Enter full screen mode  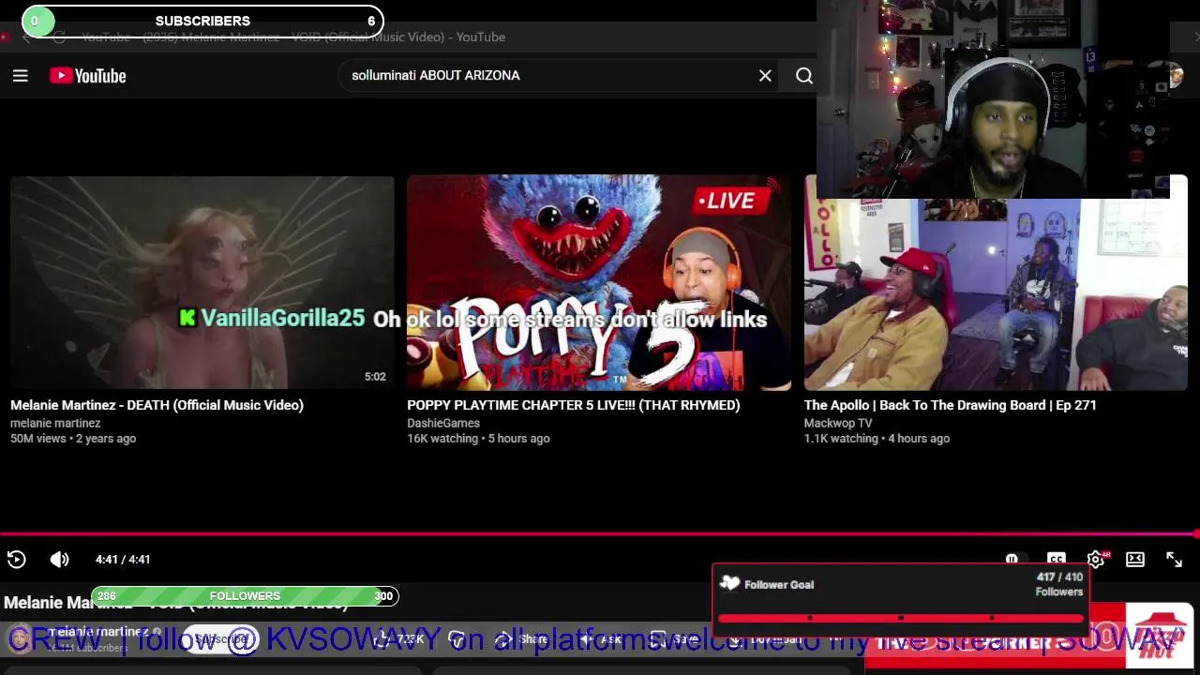(1174, 560)
